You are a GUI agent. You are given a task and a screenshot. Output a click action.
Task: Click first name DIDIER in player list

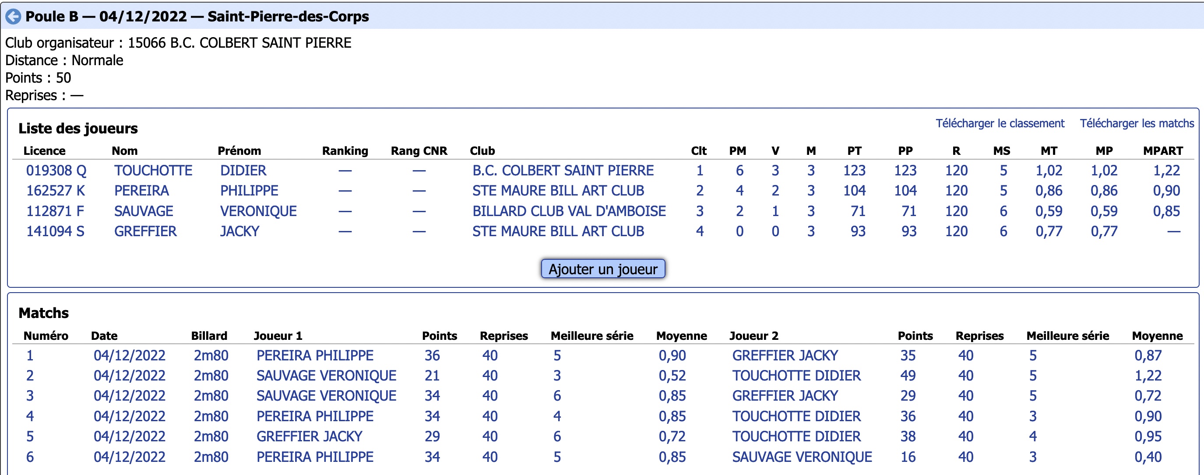click(243, 171)
